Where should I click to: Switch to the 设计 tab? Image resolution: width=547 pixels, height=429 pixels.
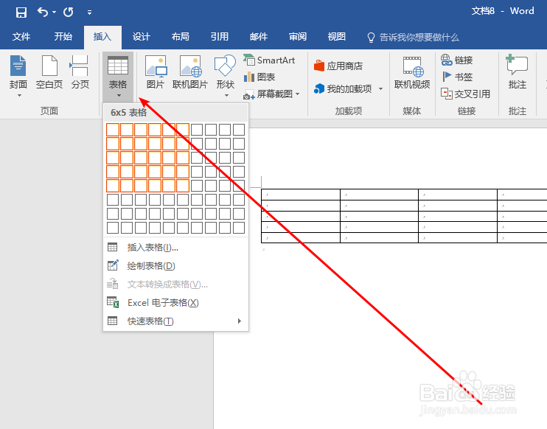141,37
